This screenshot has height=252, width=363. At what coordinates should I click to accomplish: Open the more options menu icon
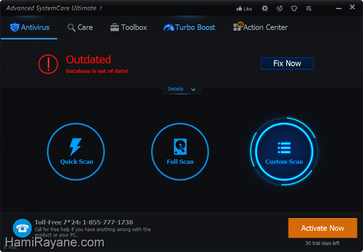coord(309,9)
